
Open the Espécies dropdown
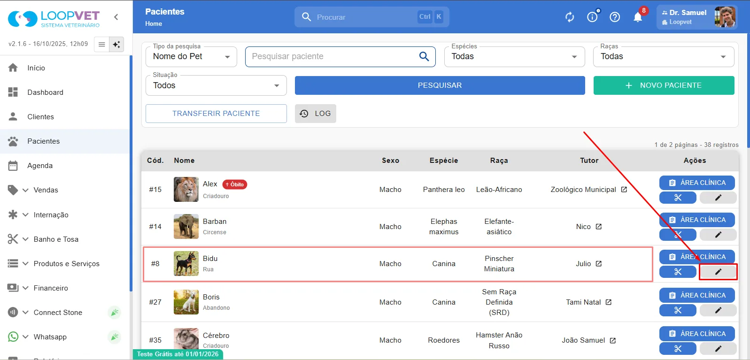[x=514, y=57]
